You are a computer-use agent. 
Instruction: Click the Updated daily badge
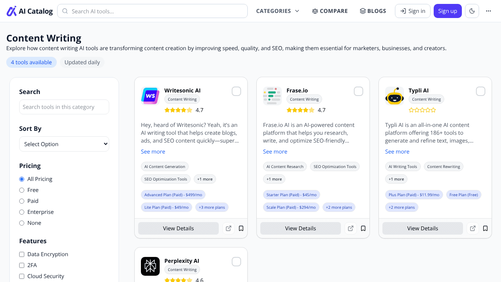coord(82,62)
